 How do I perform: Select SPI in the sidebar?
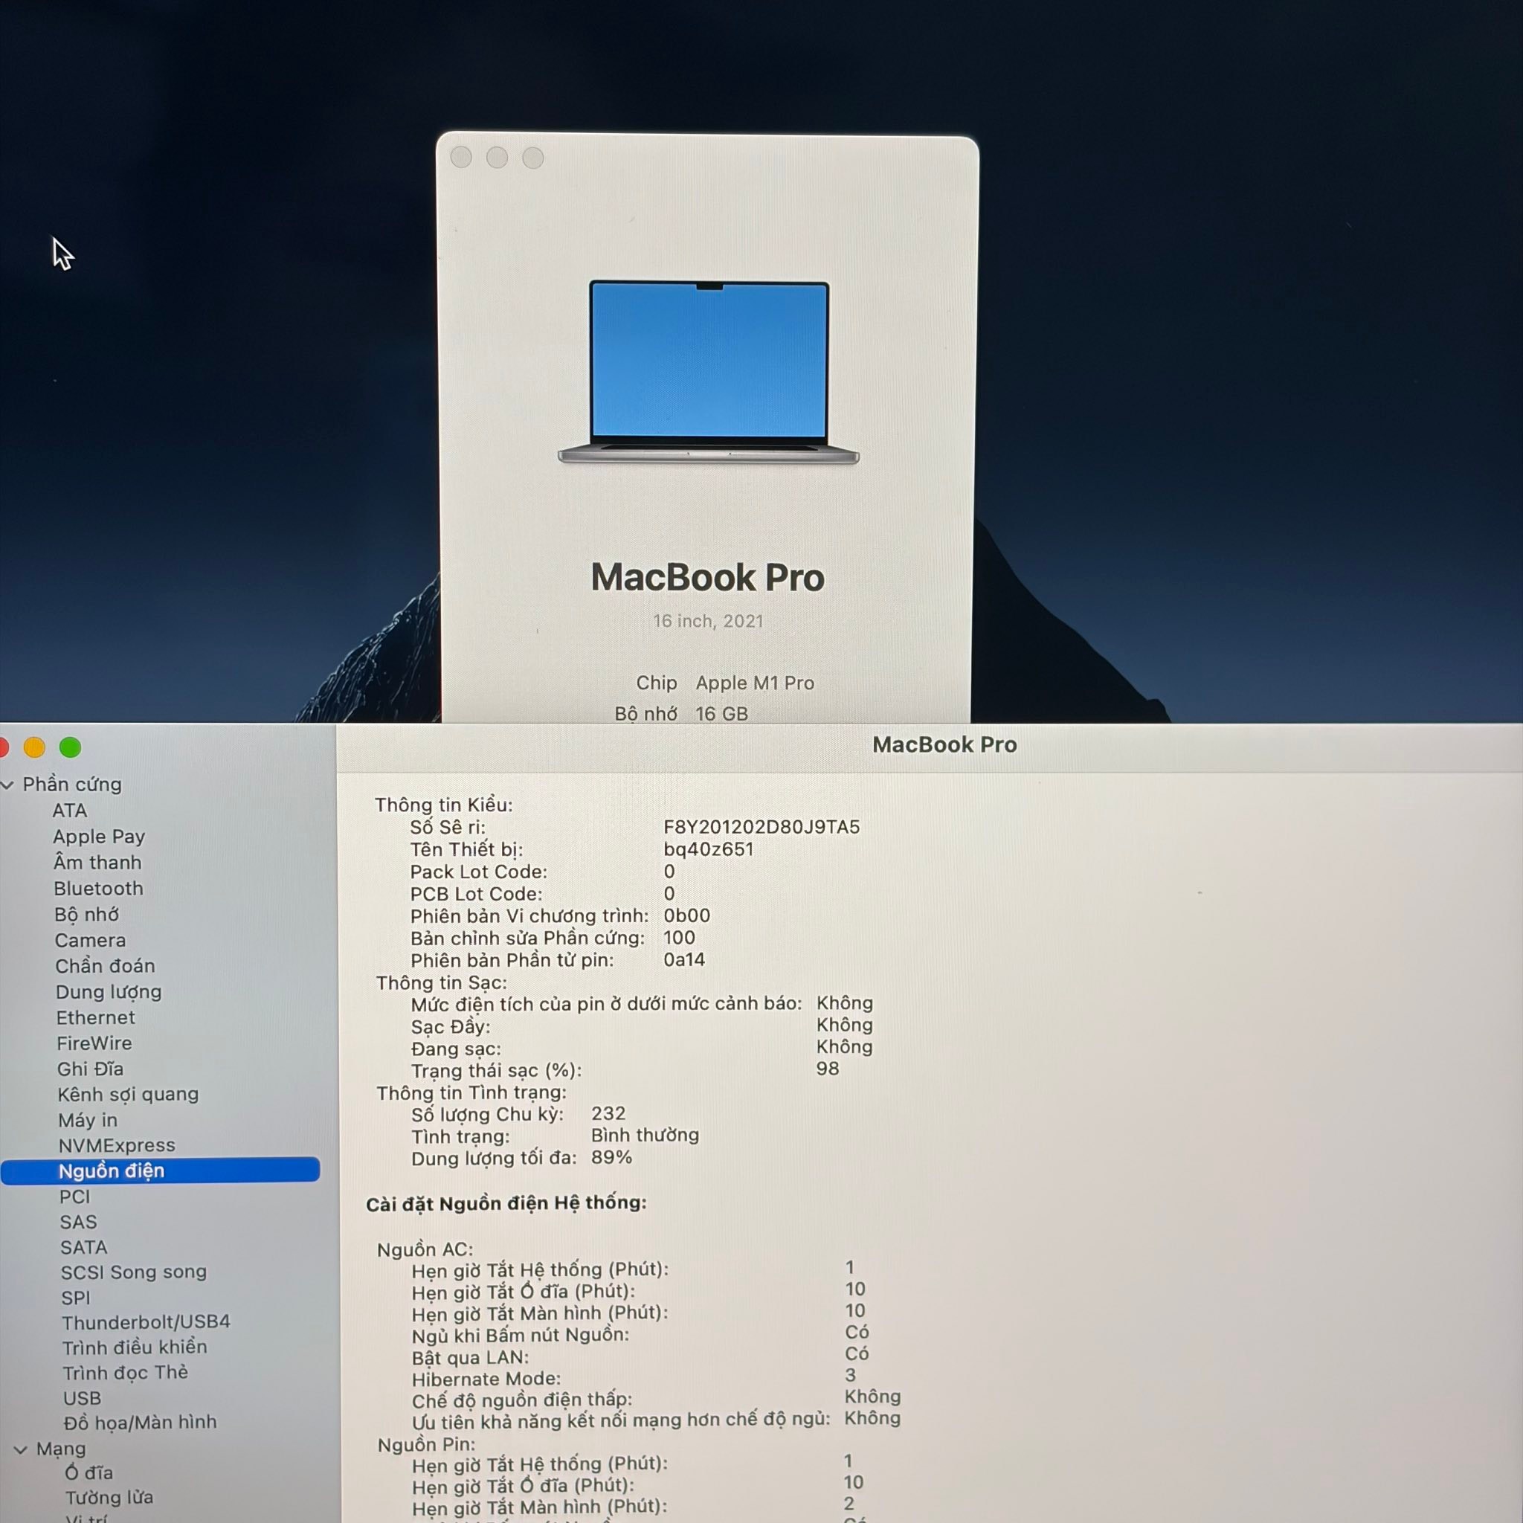(x=76, y=1298)
